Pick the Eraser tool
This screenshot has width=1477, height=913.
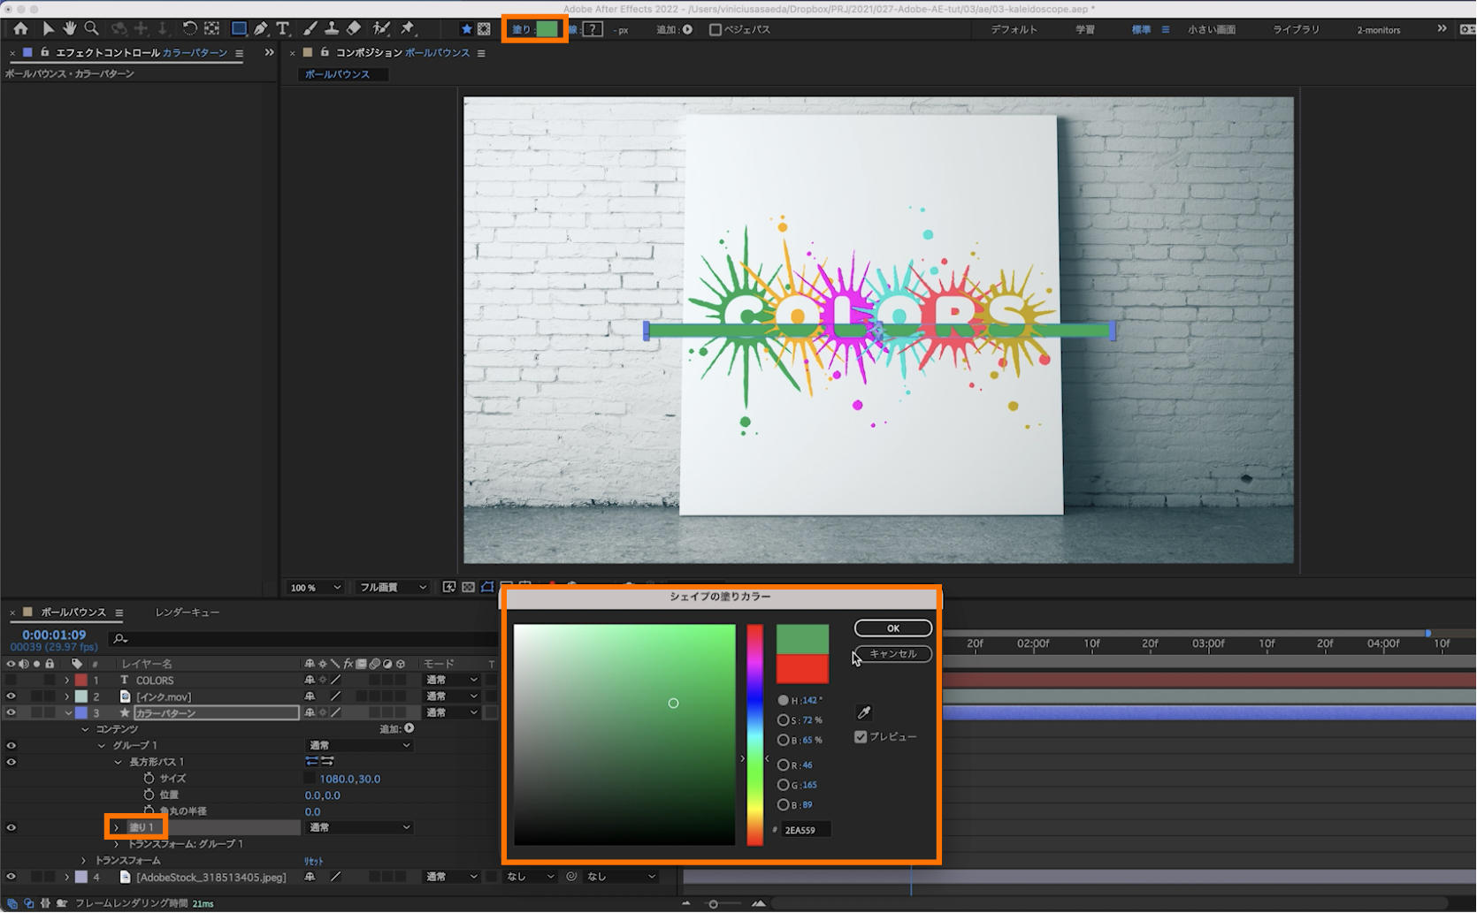(354, 29)
